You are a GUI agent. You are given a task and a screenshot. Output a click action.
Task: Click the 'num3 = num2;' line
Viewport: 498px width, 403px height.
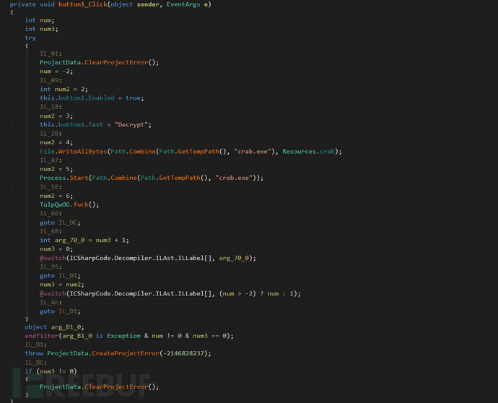[x=62, y=285]
